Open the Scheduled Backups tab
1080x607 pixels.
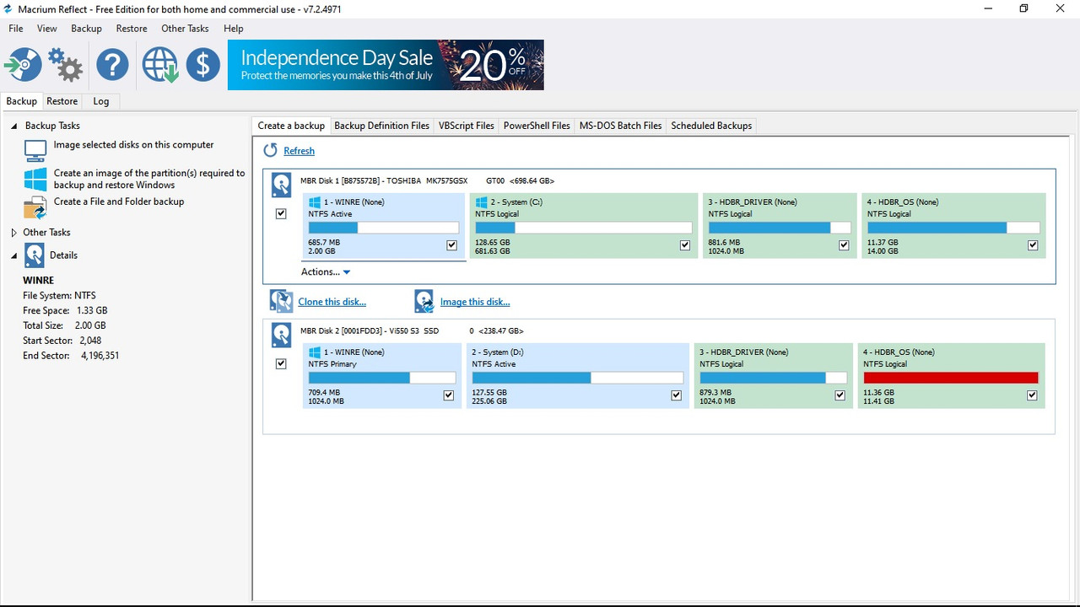click(x=711, y=126)
